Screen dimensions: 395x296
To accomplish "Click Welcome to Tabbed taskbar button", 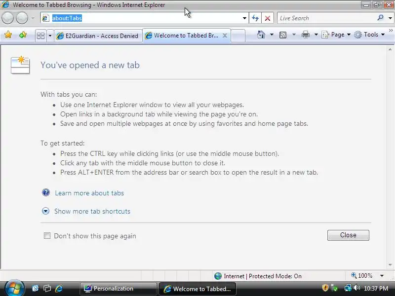I will pos(197,289).
